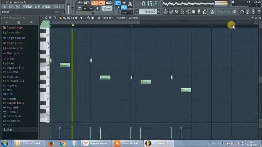The width and height of the screenshot is (262, 147).
Task: Click the speaker icon beside the Piano roll title
Action: pos(99,18)
